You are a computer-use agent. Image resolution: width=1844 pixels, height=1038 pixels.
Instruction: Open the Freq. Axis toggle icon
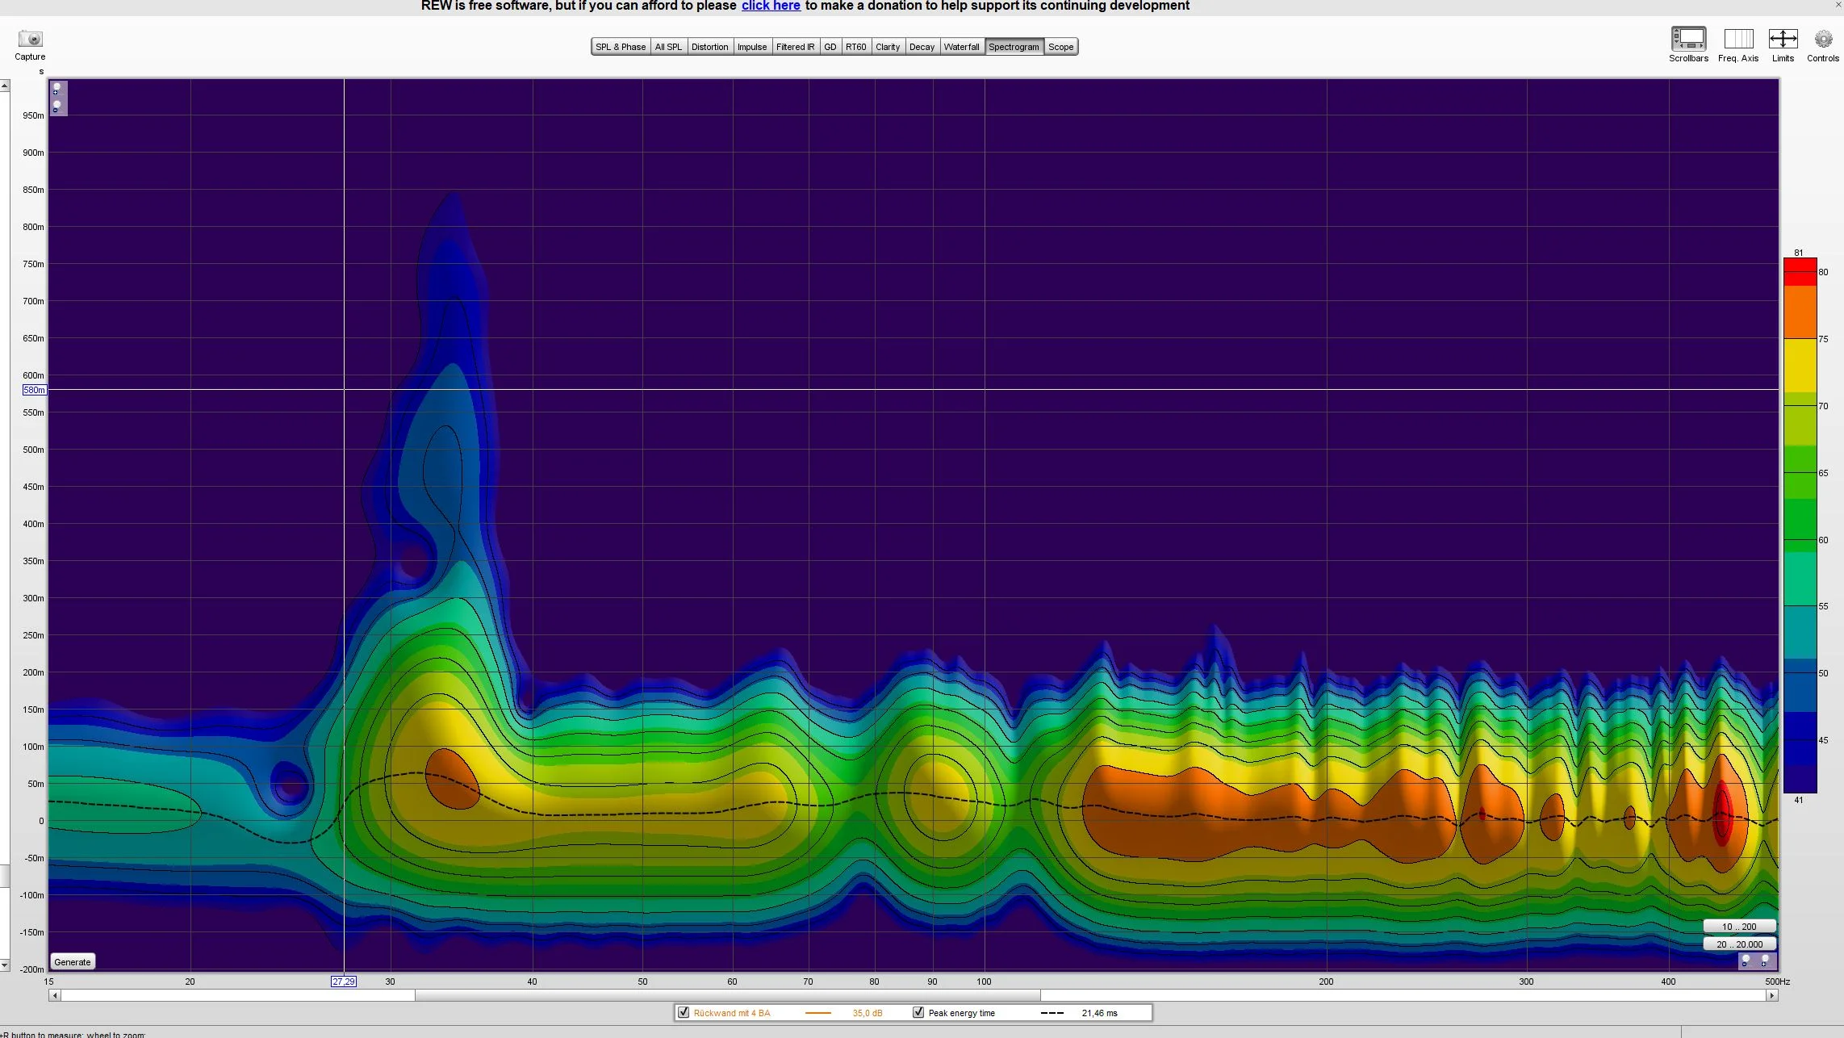pyautogui.click(x=1738, y=38)
